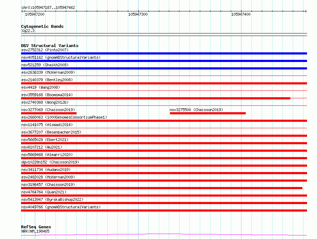
Task: Open variant esv2140378 (Bentley2008)
Action: pyautogui.click(x=47, y=80)
